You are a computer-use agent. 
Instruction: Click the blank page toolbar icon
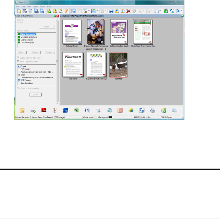pos(157,11)
